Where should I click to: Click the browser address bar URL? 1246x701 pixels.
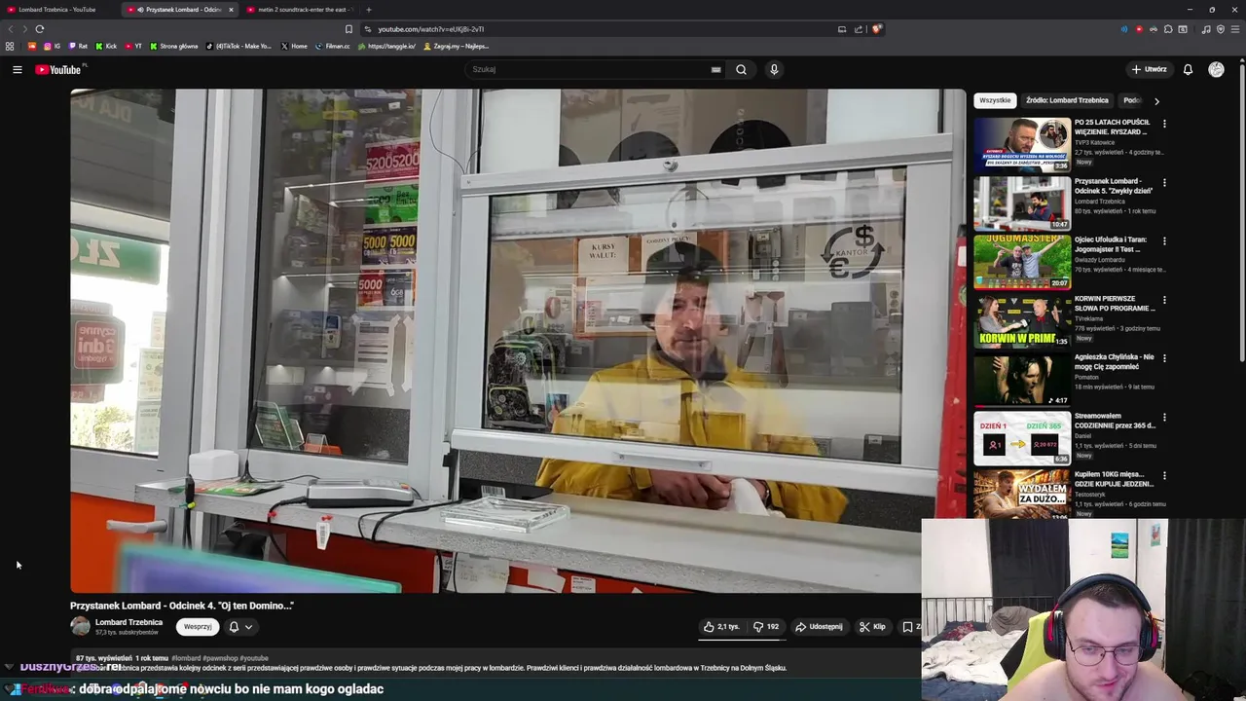[x=431, y=29]
